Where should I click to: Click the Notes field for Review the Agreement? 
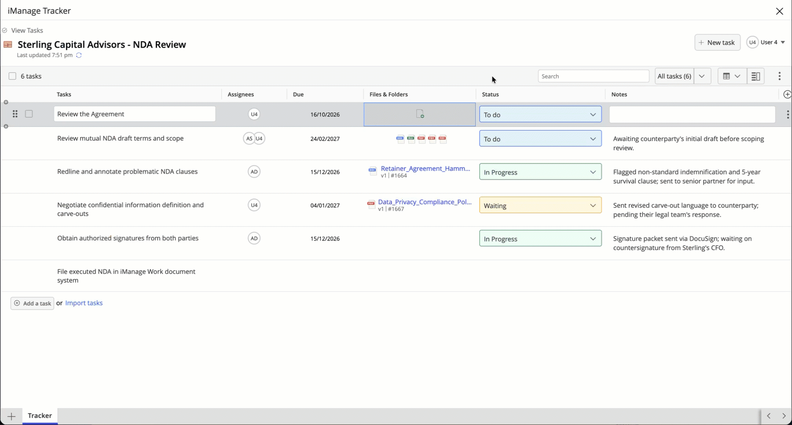click(x=692, y=114)
